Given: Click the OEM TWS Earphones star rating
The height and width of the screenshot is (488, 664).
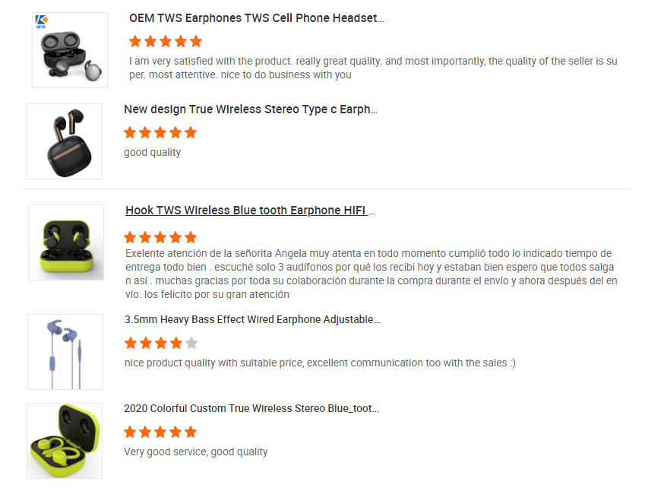Looking at the screenshot, I should pos(166,41).
